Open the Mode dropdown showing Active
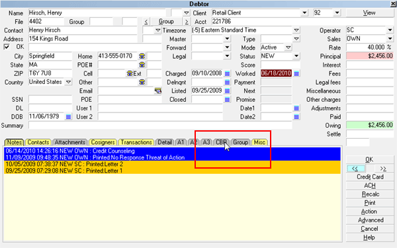The image size is (397, 248). 288,48
